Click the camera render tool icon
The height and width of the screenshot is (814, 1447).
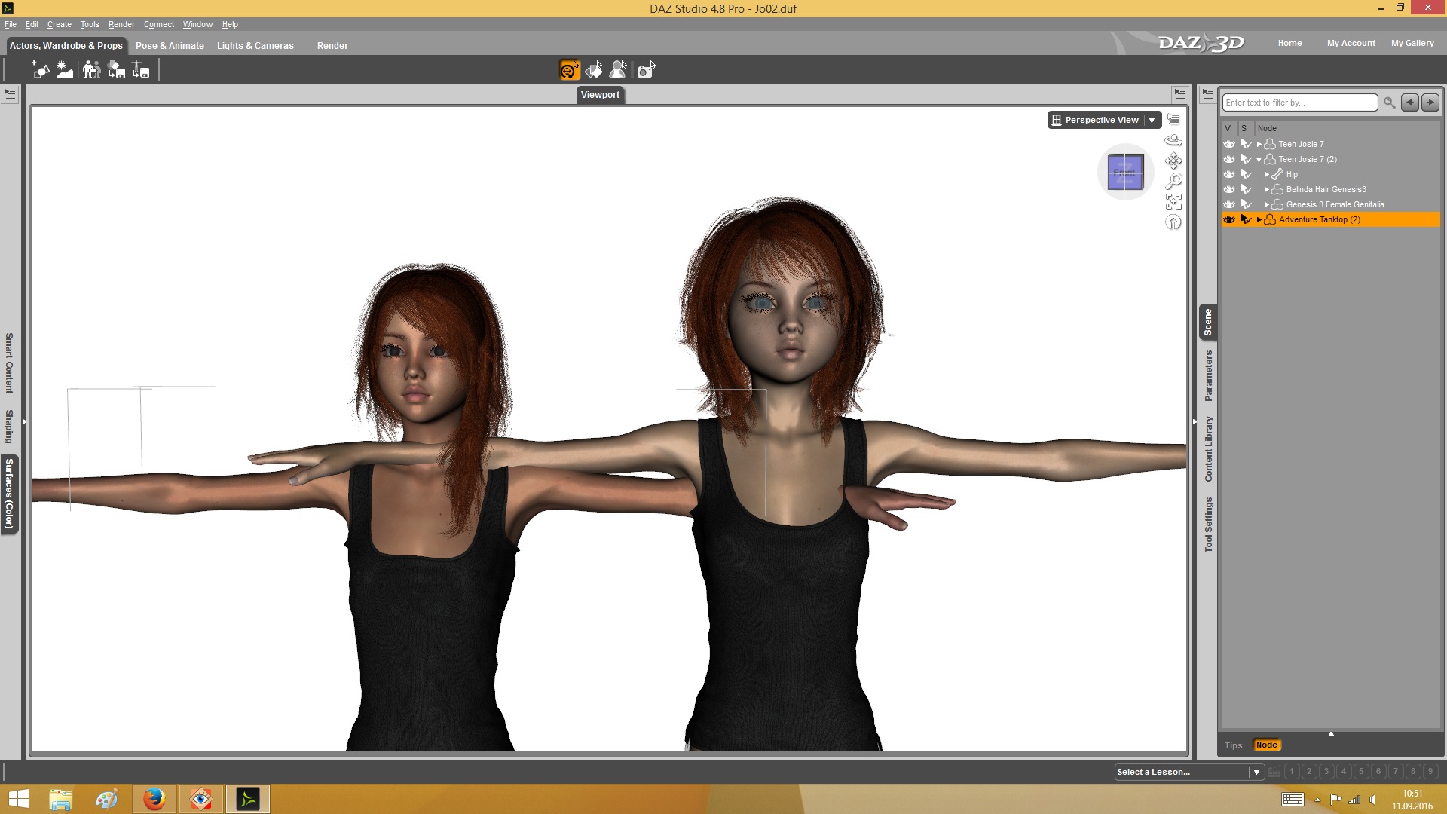coord(646,70)
